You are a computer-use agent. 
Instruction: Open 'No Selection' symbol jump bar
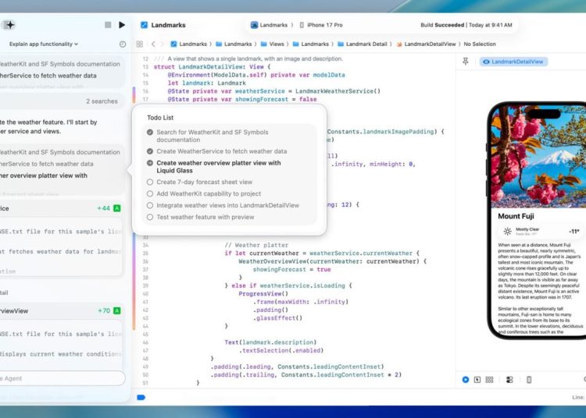[479, 44]
